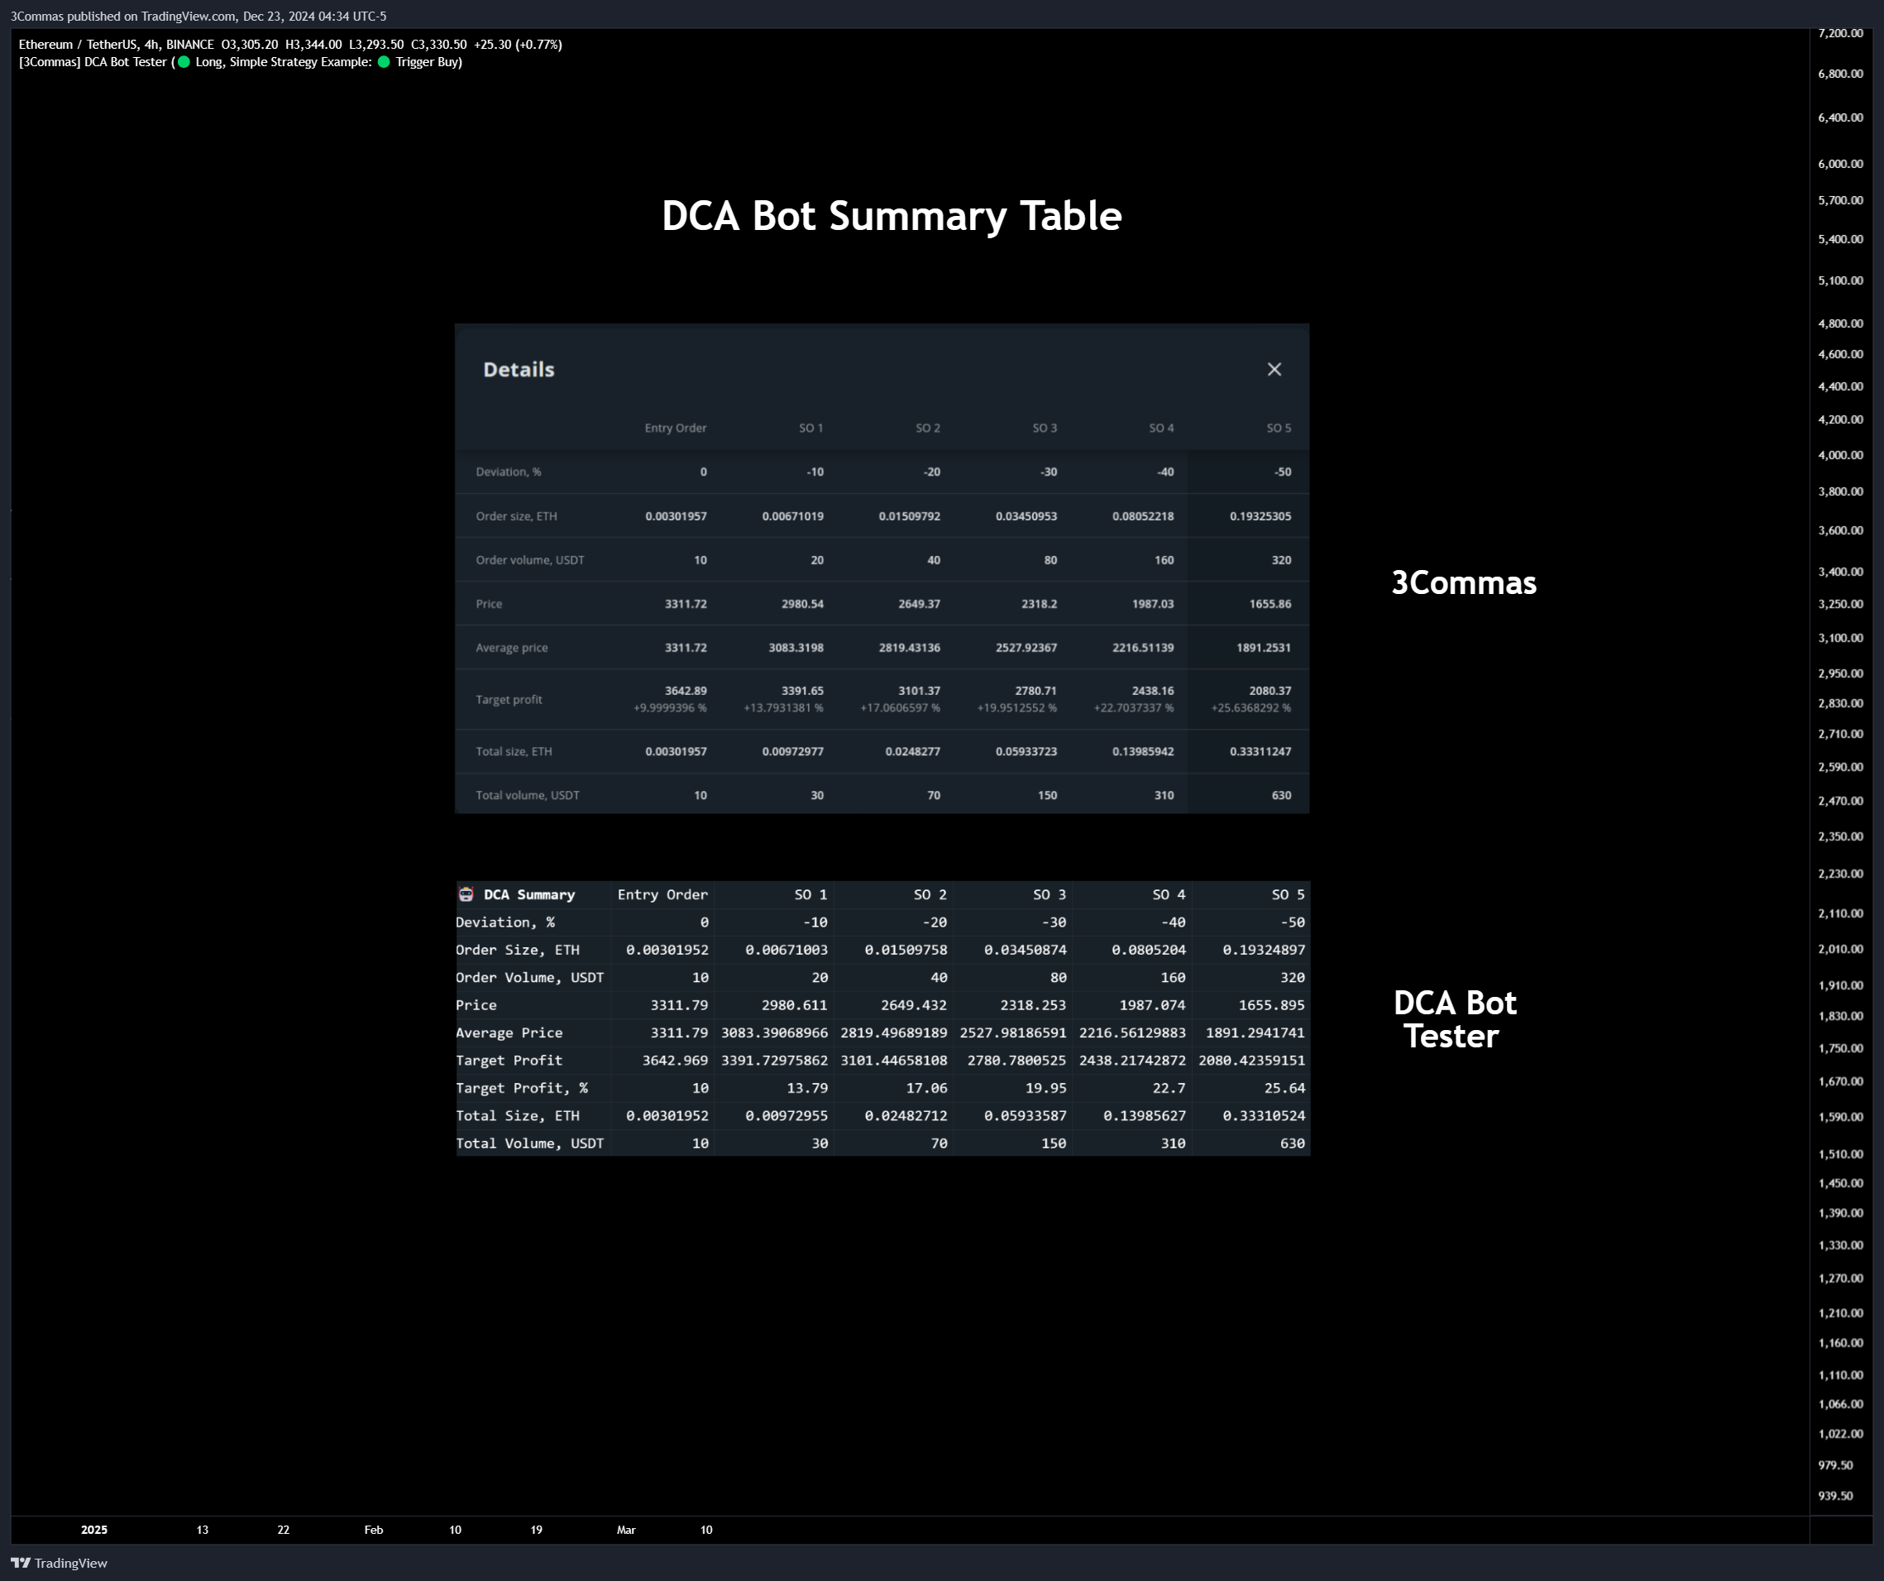Screen dimensions: 1884x1581
Task: Click the 25.64 target profit percent cell
Action: coord(1284,1089)
